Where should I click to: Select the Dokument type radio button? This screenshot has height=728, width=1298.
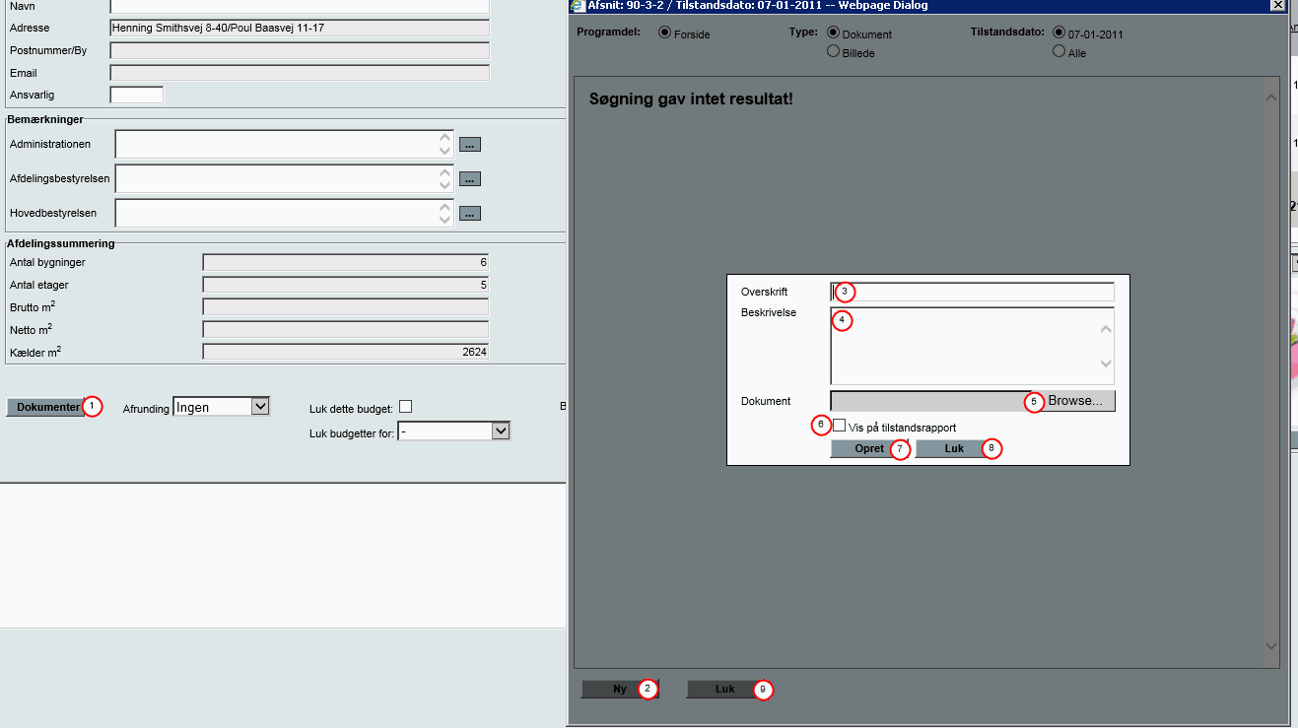[x=834, y=33]
